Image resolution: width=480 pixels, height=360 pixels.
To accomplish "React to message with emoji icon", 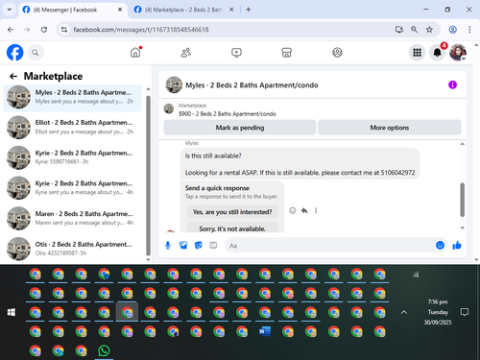I will click(293, 210).
